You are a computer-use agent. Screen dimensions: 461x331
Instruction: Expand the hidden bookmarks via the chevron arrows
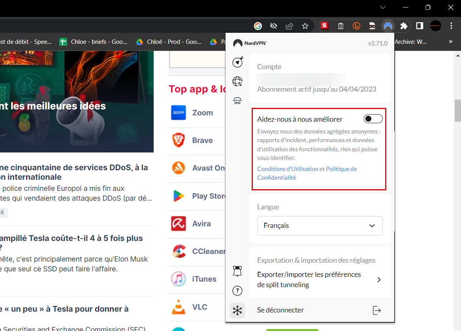450,41
